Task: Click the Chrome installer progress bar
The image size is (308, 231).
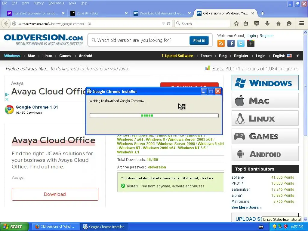Action: click(154, 115)
